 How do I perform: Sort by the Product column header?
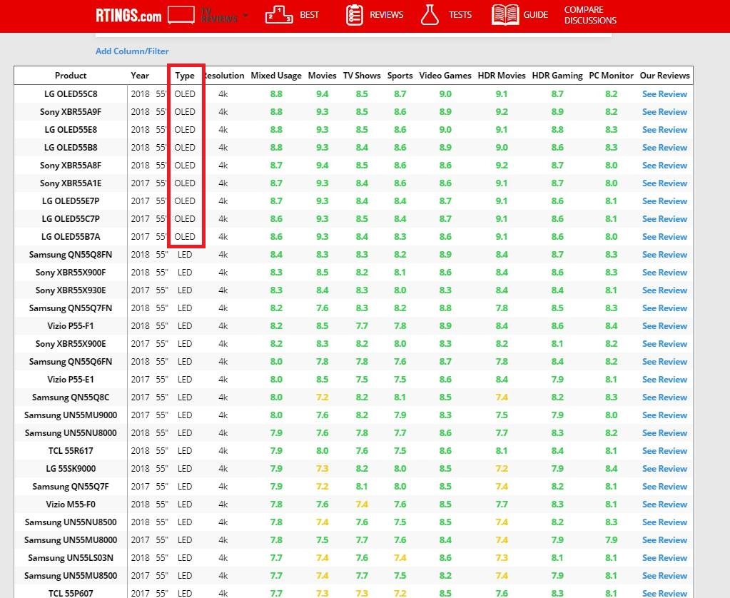tap(71, 76)
